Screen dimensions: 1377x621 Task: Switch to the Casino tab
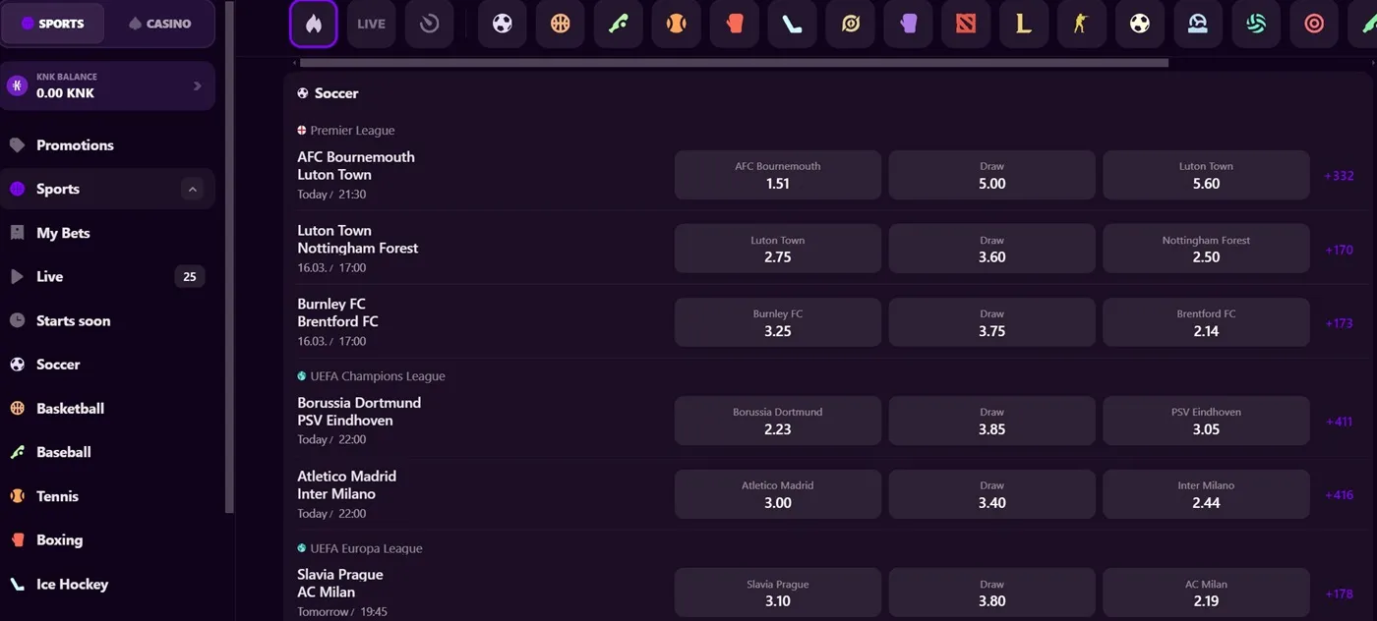[159, 24]
